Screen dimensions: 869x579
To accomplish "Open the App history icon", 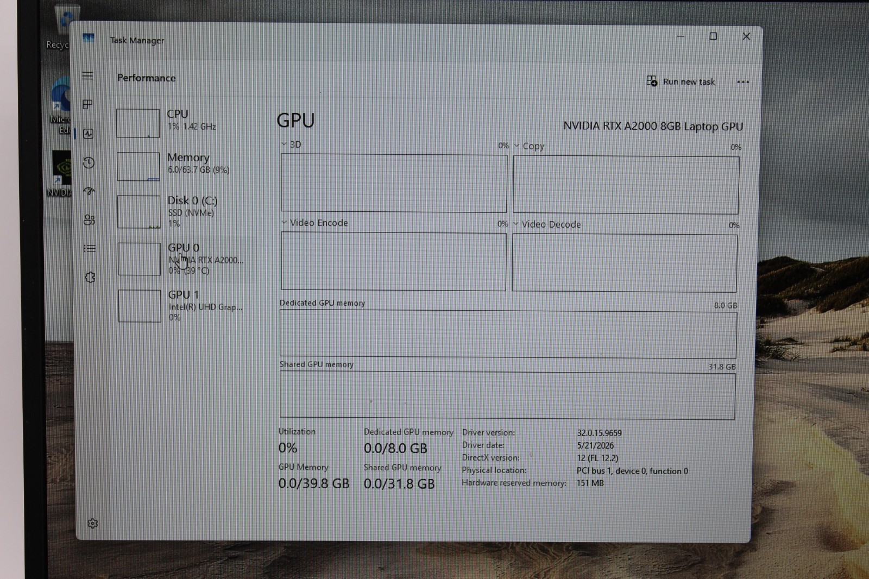I will 89,162.
